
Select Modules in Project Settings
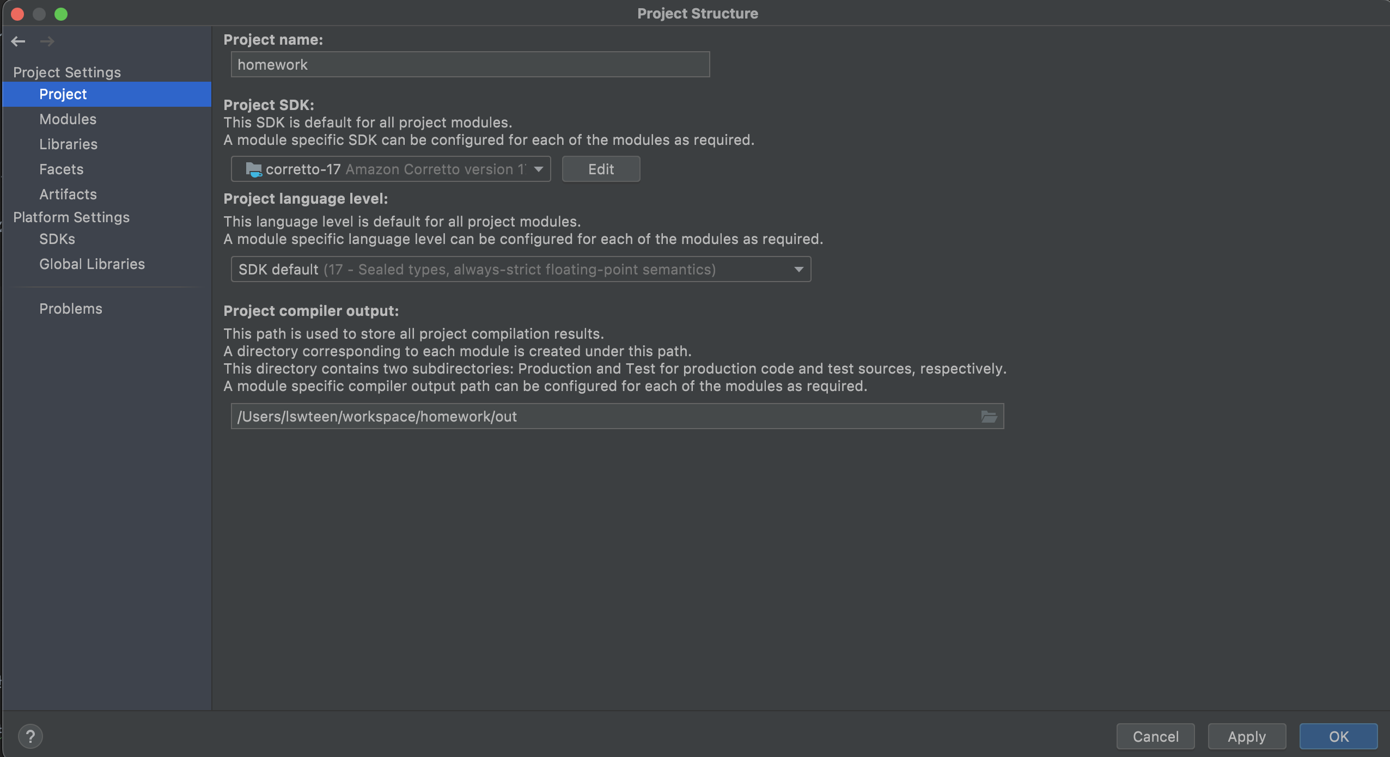(68, 119)
